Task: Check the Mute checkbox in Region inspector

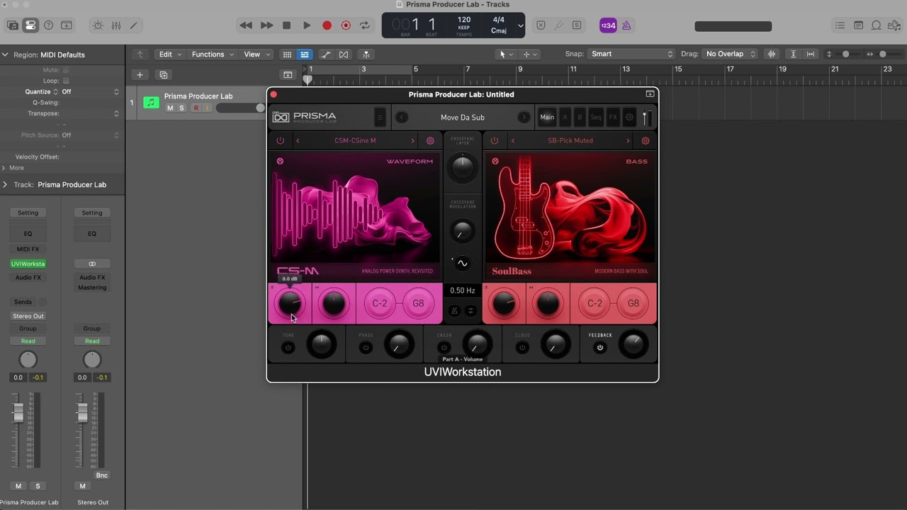Action: [x=66, y=70]
